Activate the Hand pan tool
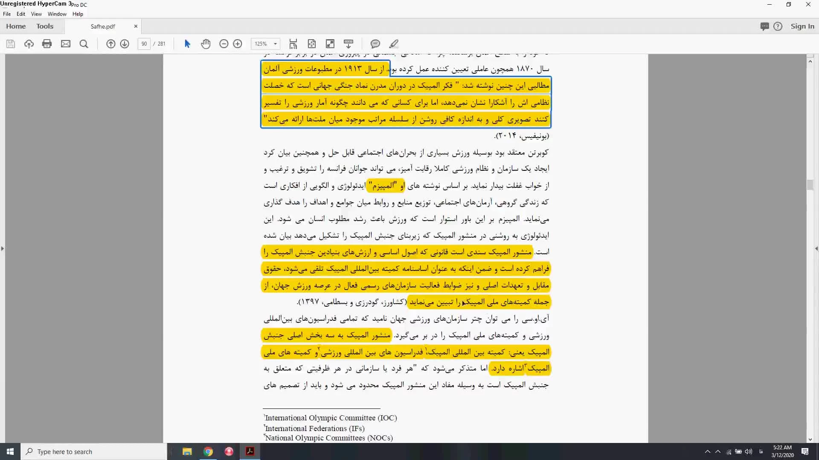Image resolution: width=819 pixels, height=460 pixels. tap(206, 44)
